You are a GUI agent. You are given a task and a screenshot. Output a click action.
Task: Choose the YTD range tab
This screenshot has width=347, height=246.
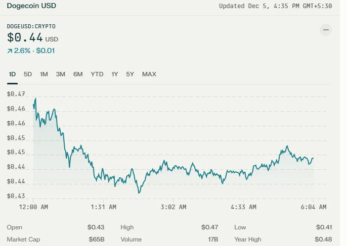pos(97,74)
